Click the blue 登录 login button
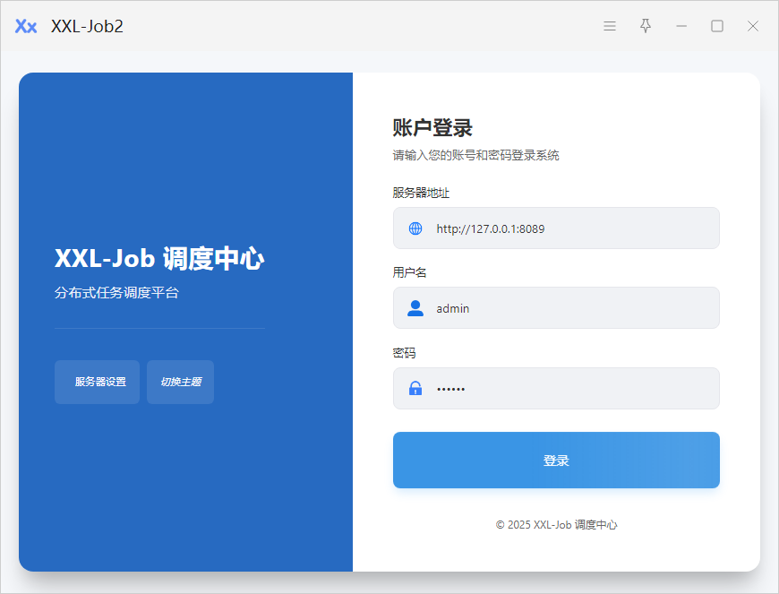Screen dimensions: 779x594 (556, 460)
